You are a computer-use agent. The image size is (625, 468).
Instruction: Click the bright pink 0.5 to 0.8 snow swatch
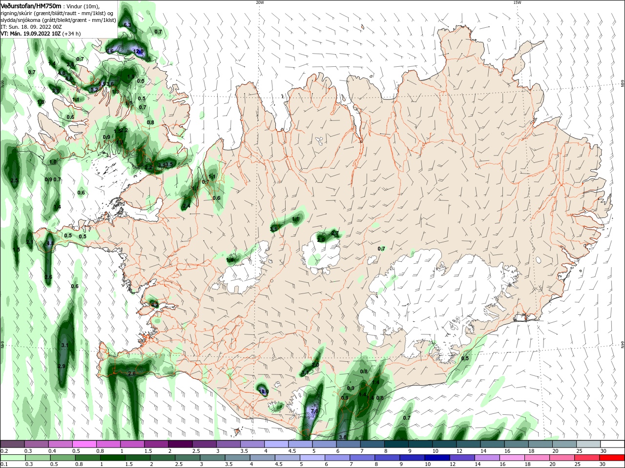point(84,444)
